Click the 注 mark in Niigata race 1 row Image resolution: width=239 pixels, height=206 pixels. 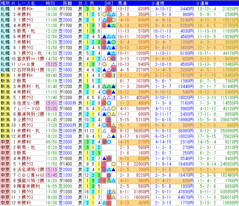tap(113, 75)
